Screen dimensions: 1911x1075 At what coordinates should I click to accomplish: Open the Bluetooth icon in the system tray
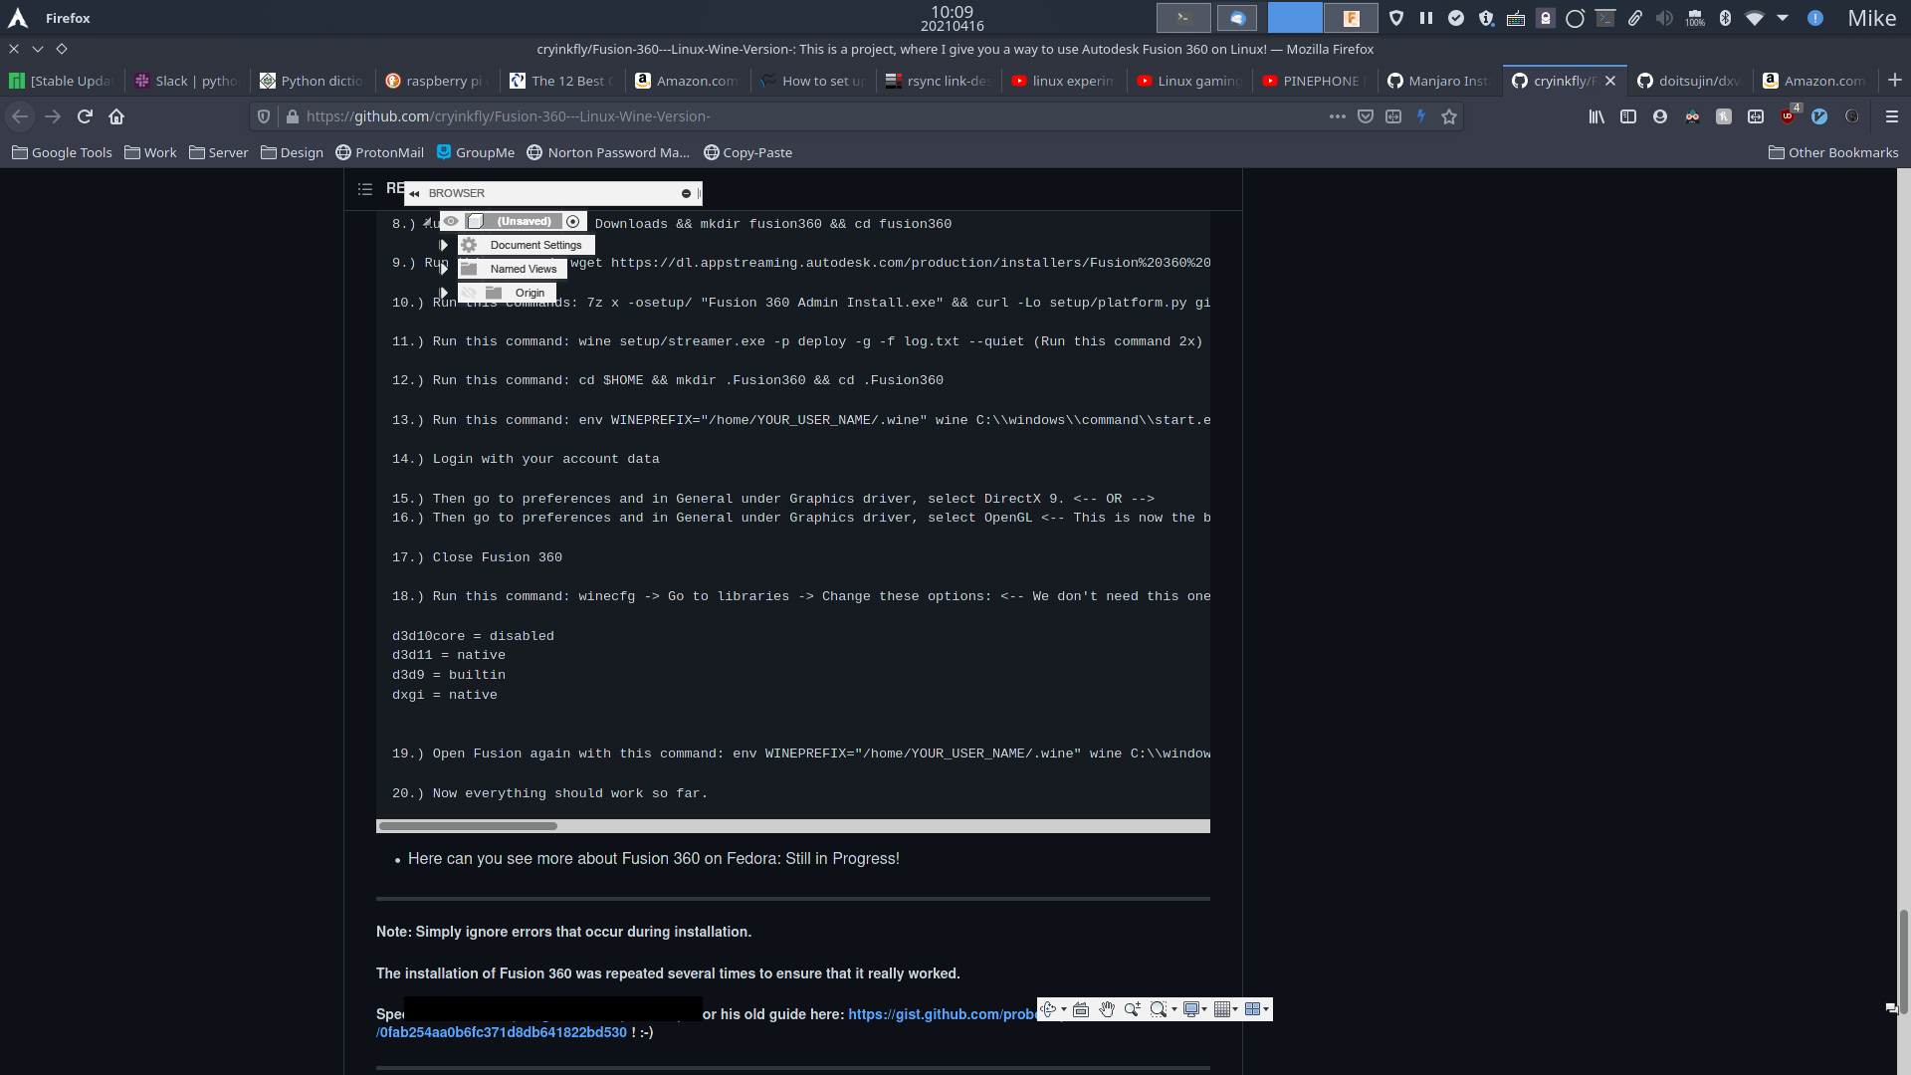(1725, 17)
